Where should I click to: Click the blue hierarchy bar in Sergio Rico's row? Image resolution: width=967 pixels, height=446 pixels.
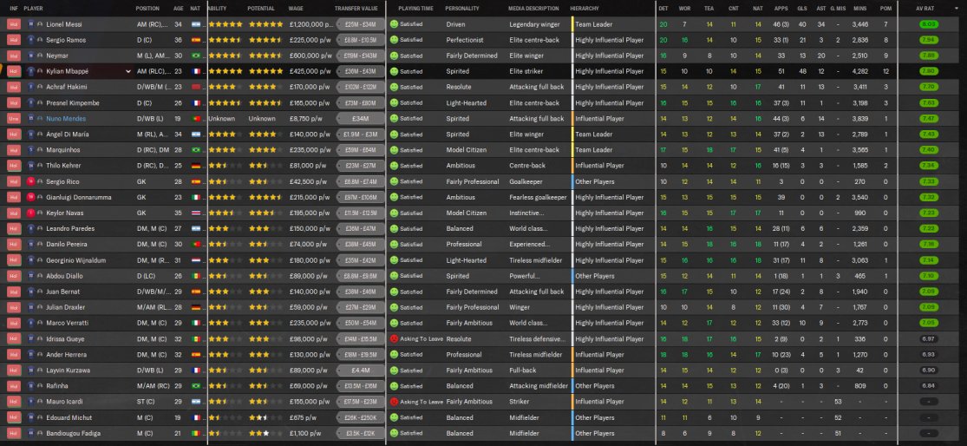point(572,181)
